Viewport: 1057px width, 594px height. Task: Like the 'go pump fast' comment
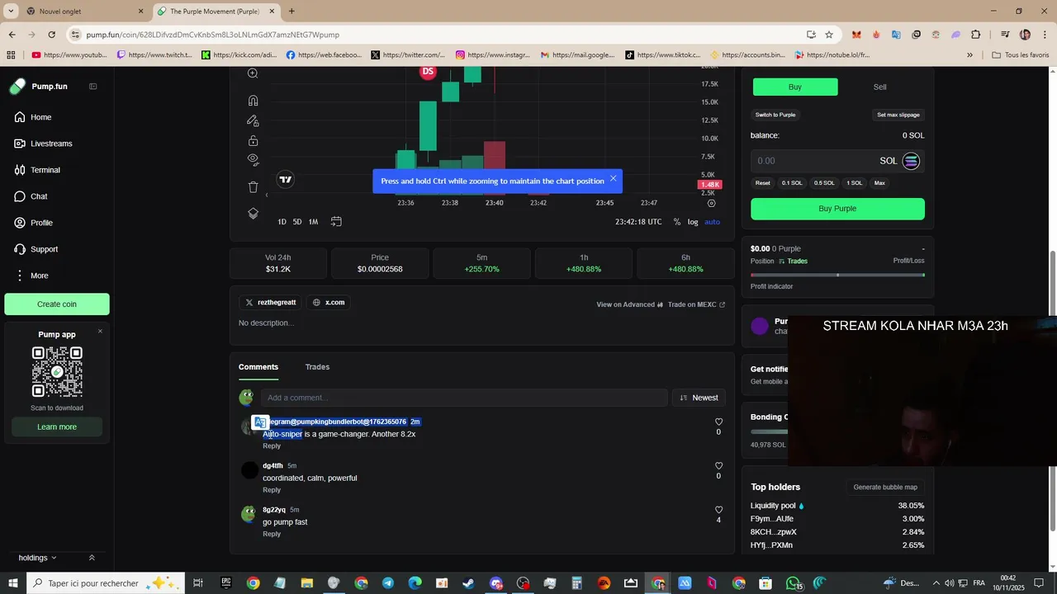point(718,510)
